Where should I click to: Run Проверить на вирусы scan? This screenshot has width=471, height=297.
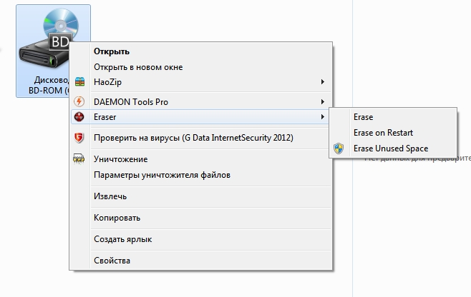click(193, 137)
